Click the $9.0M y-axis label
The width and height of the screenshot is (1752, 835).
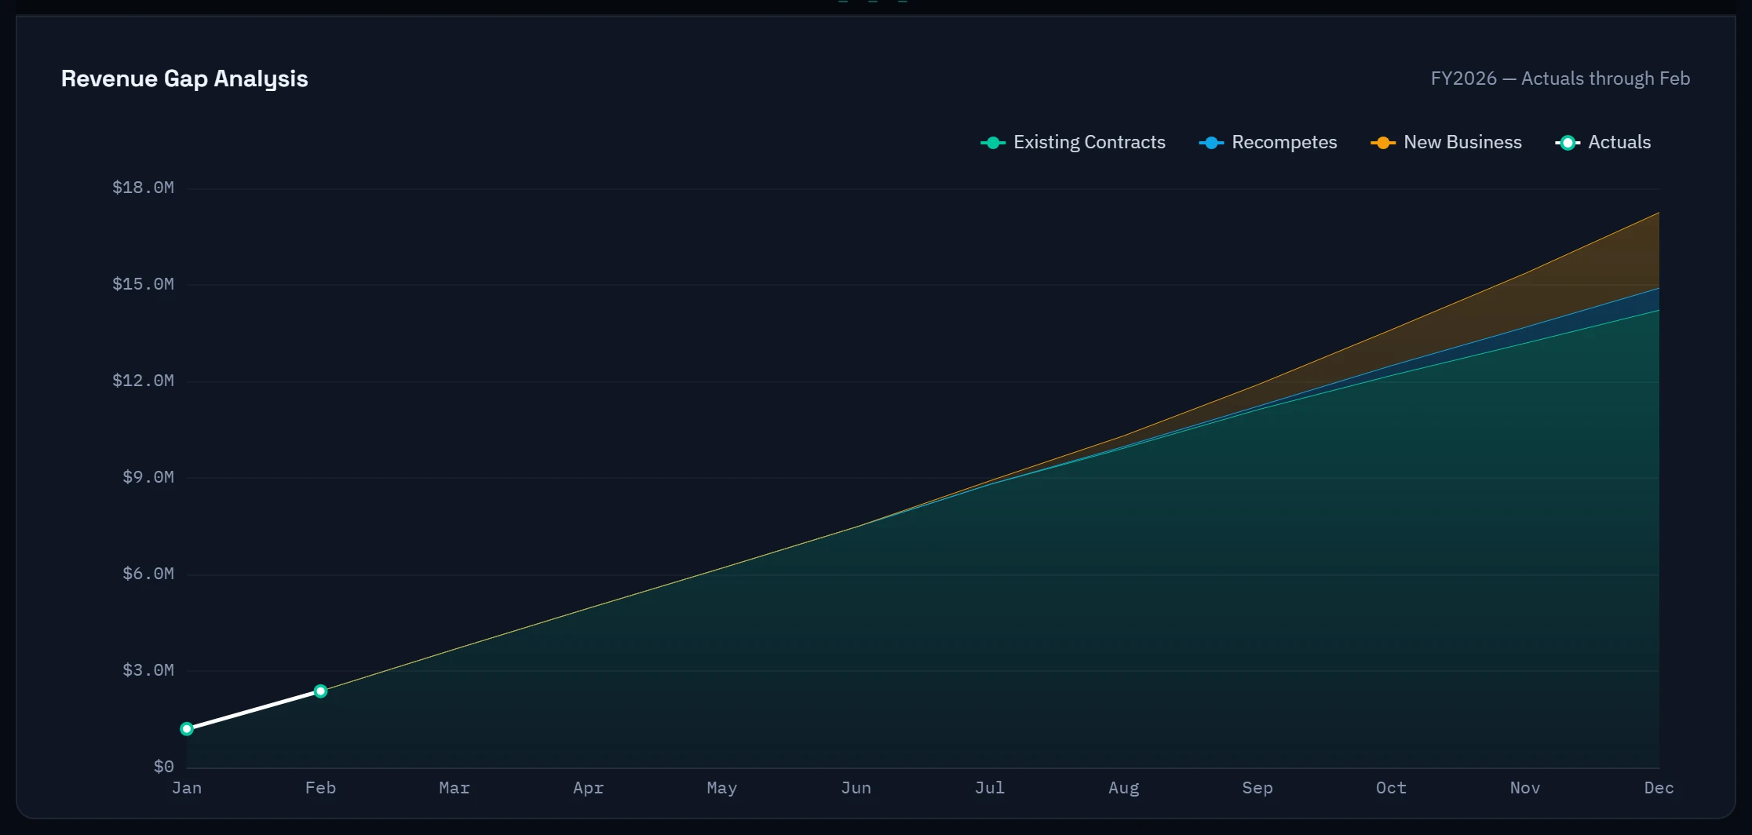(x=148, y=477)
